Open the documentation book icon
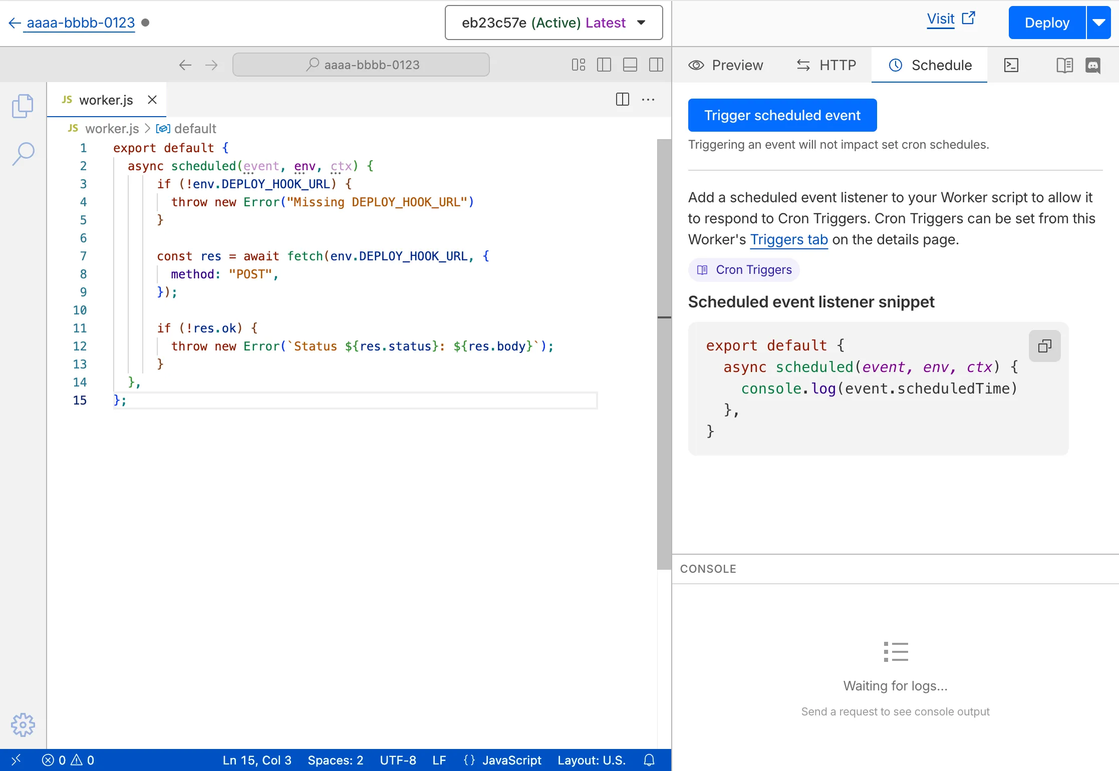Screen dimensions: 1119x771 1064,65
